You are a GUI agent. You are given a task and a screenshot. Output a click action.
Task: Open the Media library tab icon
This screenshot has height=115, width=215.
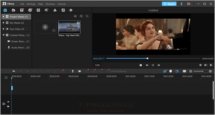(x=5, y=10)
